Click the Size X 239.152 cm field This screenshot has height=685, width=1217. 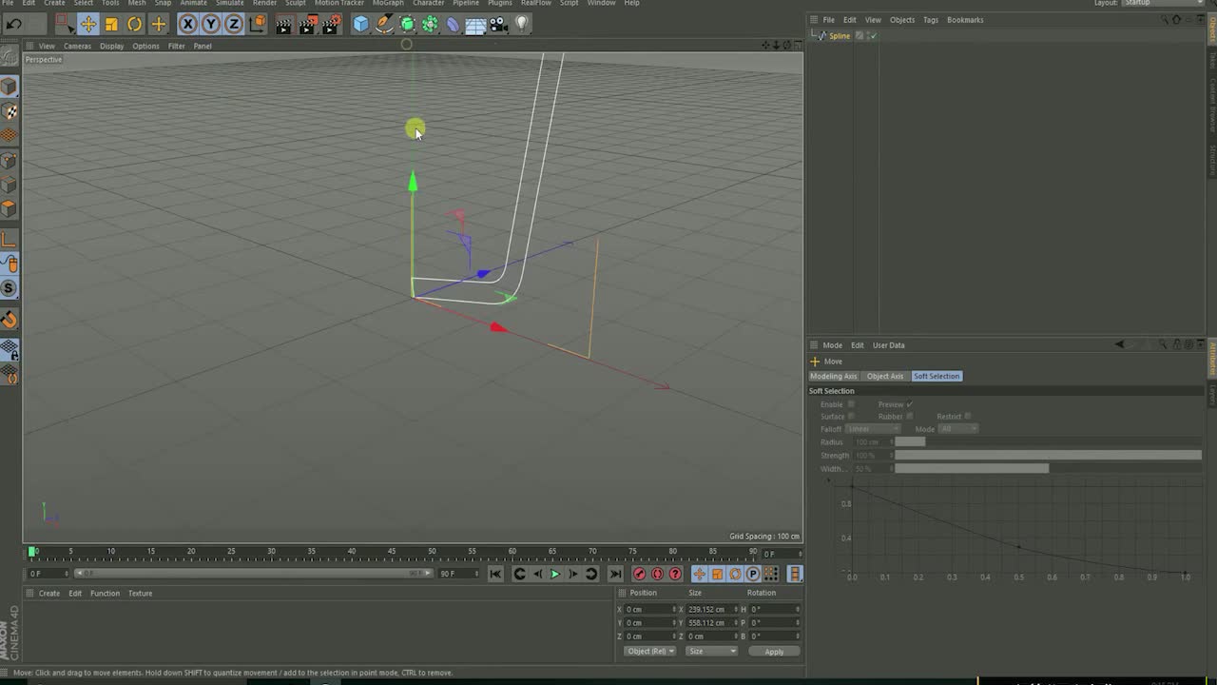710,610
